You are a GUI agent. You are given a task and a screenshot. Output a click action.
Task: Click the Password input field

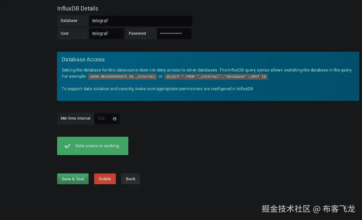pyautogui.click(x=174, y=33)
